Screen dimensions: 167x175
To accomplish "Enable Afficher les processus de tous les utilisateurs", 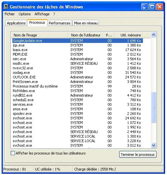I will [13, 153].
